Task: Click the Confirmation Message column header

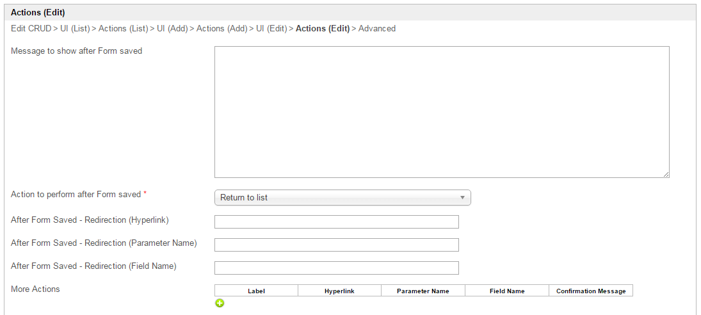Action: (x=591, y=291)
